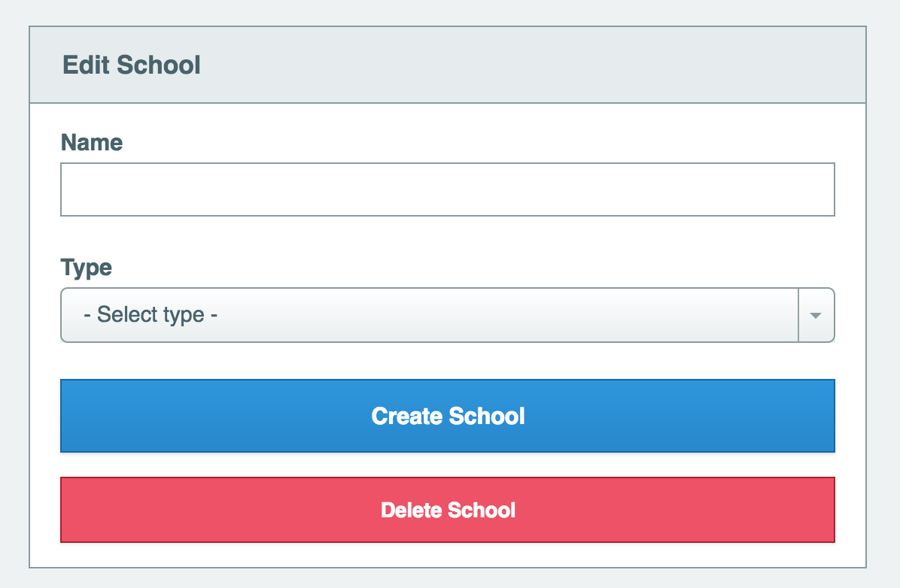
Task: Click the caret icon in Type selector
Action: 816,316
